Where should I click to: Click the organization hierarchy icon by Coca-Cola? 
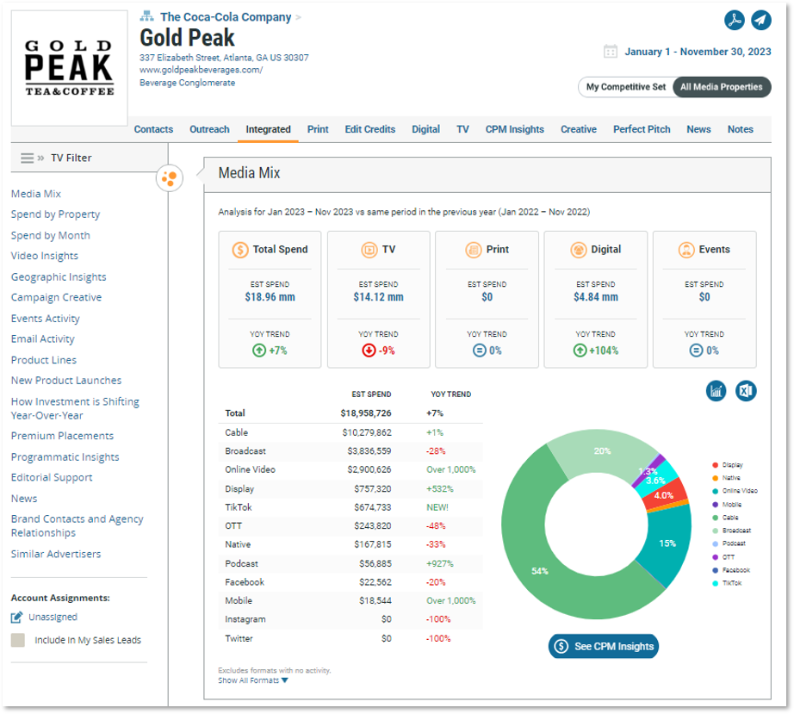click(x=147, y=16)
